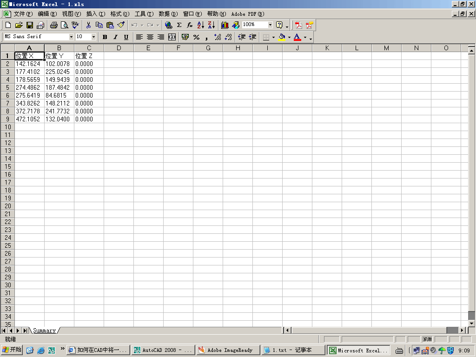The height and width of the screenshot is (357, 476).
Task: Open the Paste Function fx icon
Action: [190, 25]
